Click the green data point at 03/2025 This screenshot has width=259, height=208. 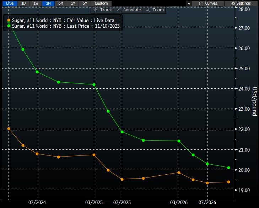click(x=94, y=84)
